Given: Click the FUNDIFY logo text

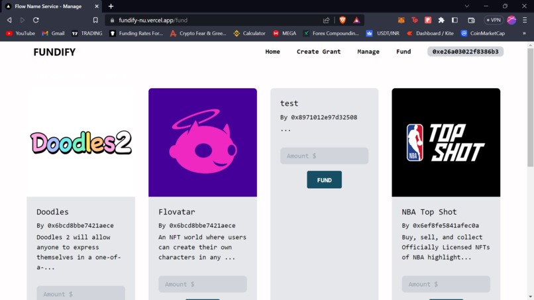Looking at the screenshot, I should point(54,52).
